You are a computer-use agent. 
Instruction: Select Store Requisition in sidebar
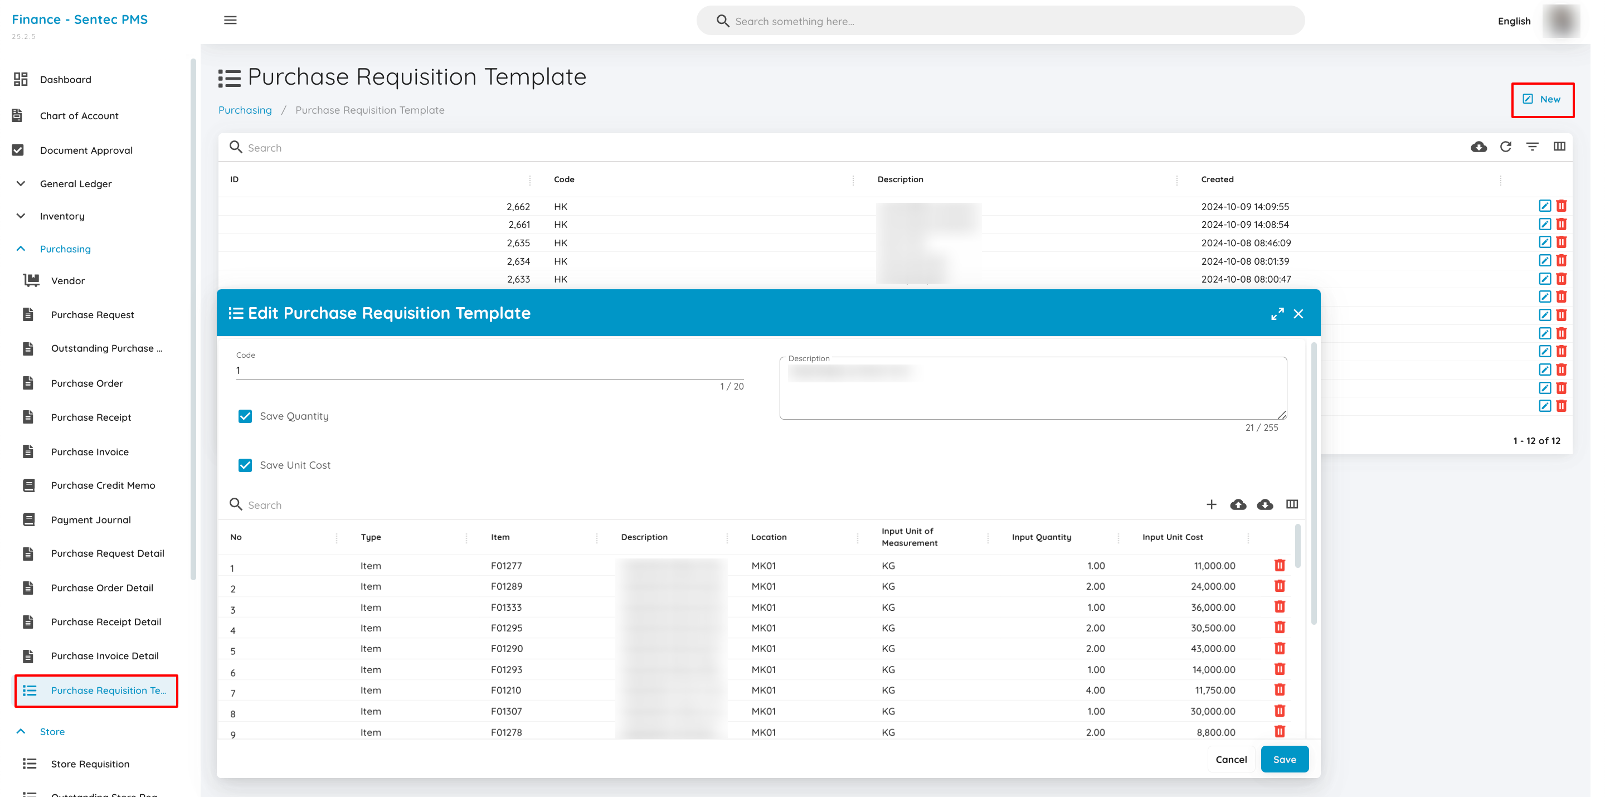pyautogui.click(x=90, y=764)
